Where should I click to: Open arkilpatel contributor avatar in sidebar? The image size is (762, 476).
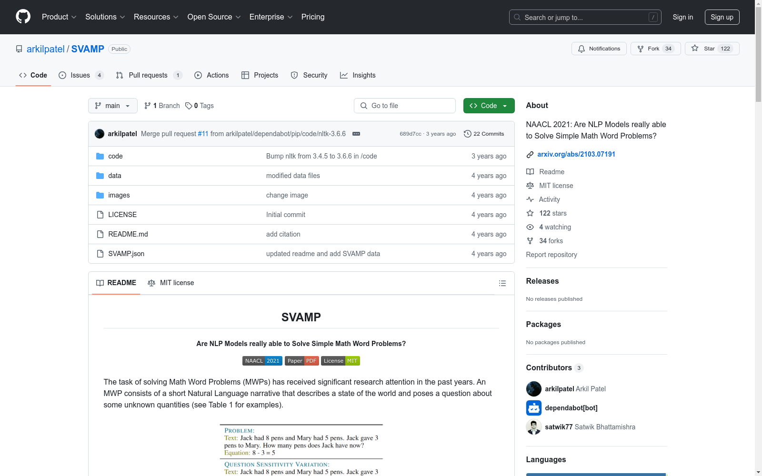(x=533, y=389)
